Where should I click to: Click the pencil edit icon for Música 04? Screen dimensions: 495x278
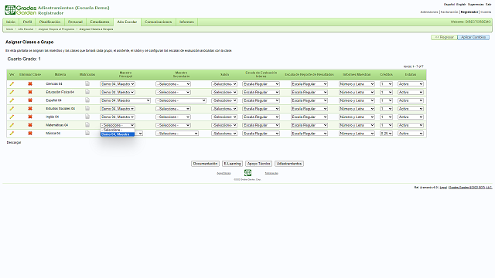(12, 134)
